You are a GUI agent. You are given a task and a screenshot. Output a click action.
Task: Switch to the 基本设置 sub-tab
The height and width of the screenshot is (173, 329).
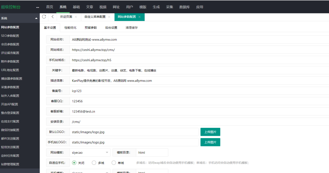click(x=50, y=28)
